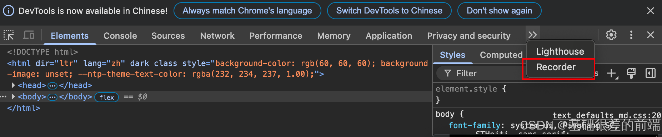Click Switch DevTools to Chinese button
The width and height of the screenshot is (662, 137).
point(389,11)
